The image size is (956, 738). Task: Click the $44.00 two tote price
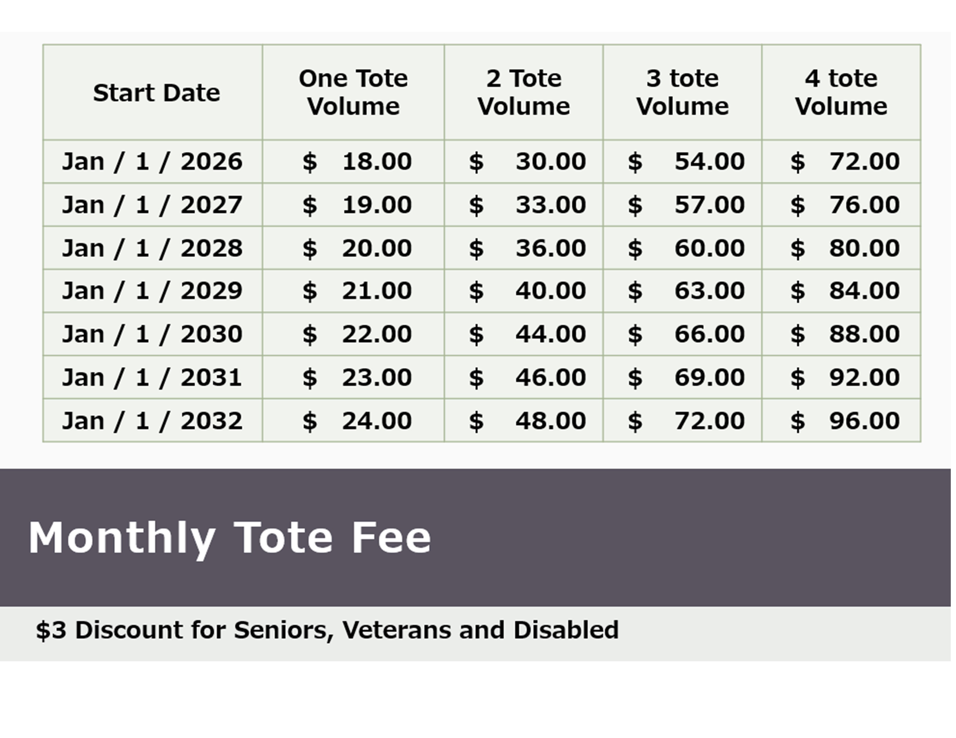pyautogui.click(x=527, y=334)
